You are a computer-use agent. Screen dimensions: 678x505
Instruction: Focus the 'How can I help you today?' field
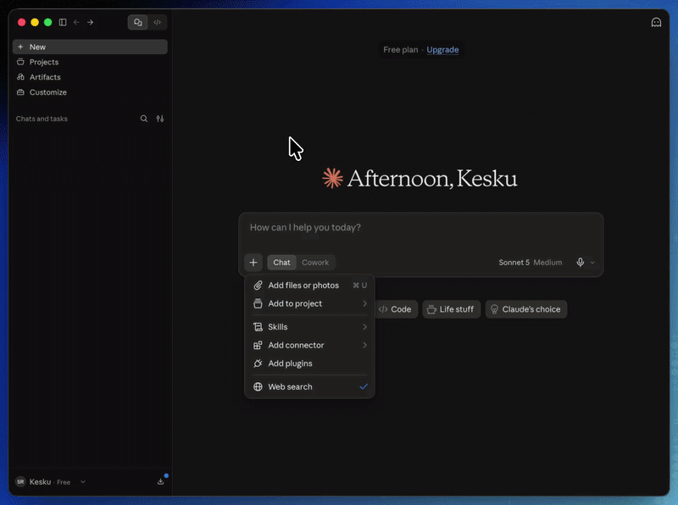[x=420, y=227]
